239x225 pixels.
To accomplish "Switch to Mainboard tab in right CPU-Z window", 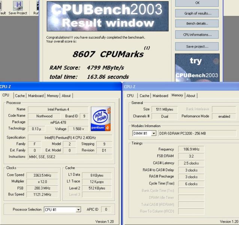I will point(160,96).
